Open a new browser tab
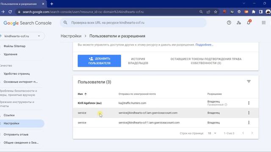 (52, 4)
